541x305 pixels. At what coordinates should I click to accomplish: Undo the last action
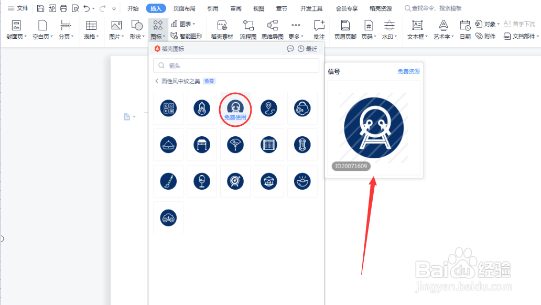pyautogui.click(x=86, y=8)
